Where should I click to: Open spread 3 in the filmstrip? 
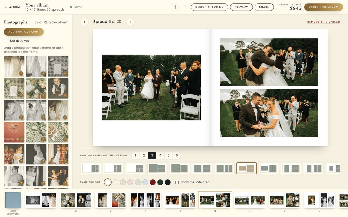[x=111, y=200]
